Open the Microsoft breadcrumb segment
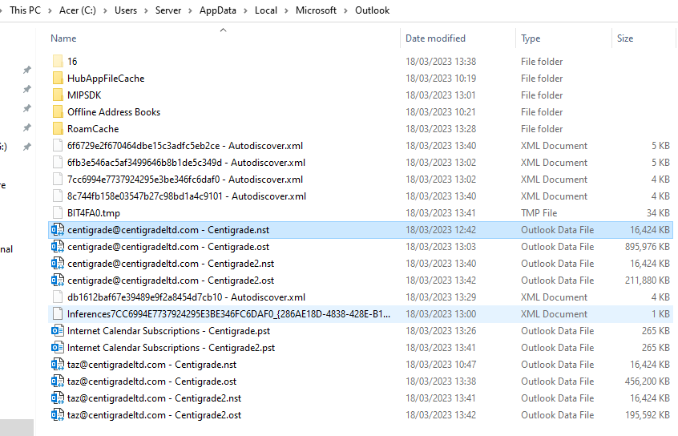This screenshot has height=436, width=678. pos(316,10)
